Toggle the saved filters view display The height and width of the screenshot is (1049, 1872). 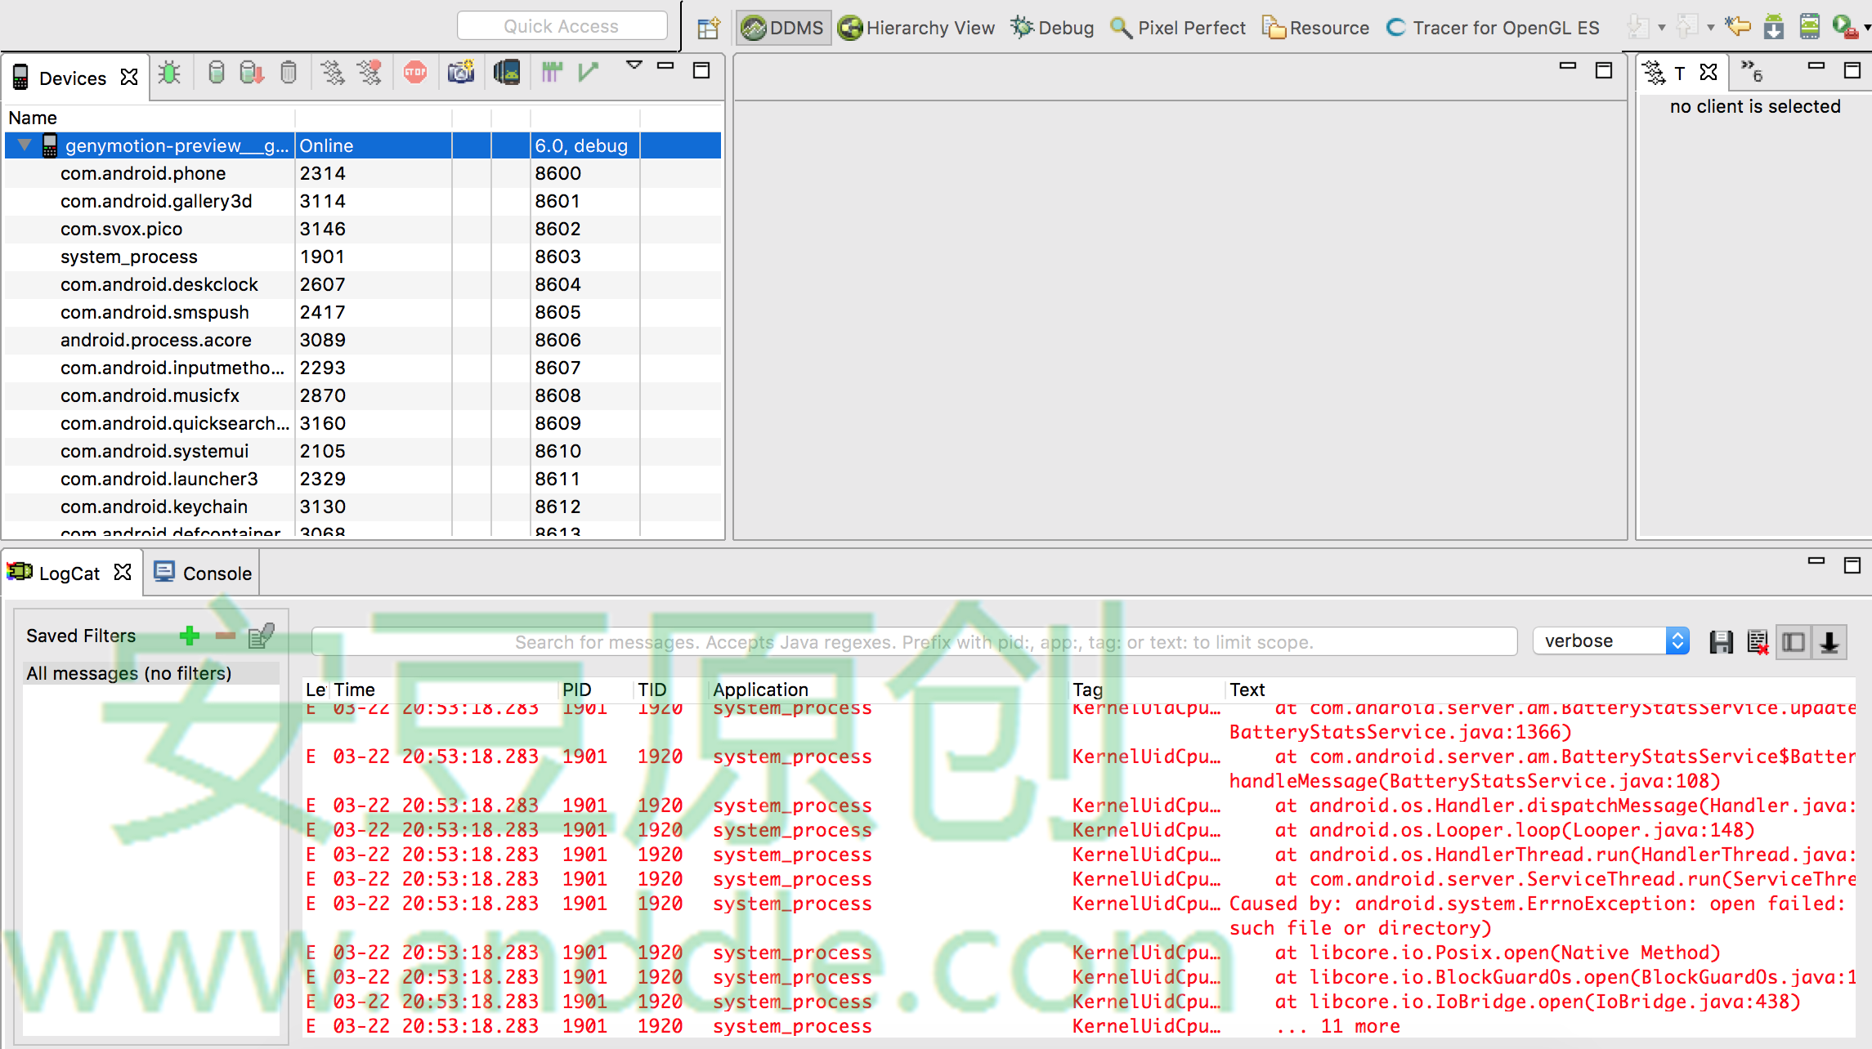[x=1794, y=642]
